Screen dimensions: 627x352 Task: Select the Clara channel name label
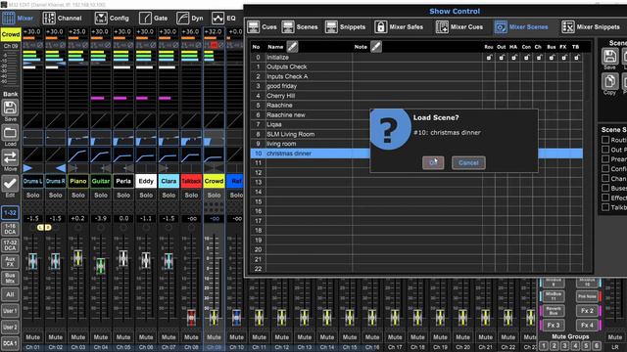pyautogui.click(x=169, y=181)
